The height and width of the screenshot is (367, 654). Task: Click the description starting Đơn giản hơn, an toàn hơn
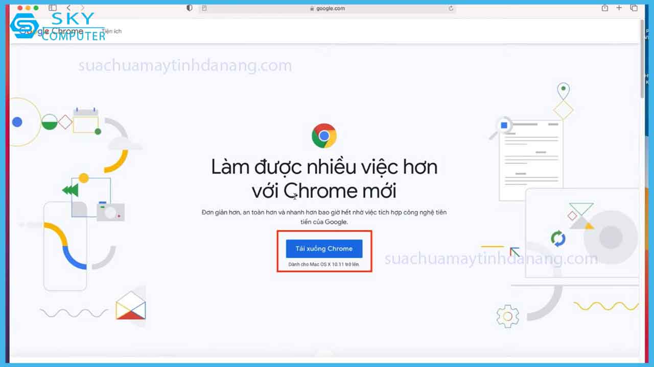pos(324,217)
